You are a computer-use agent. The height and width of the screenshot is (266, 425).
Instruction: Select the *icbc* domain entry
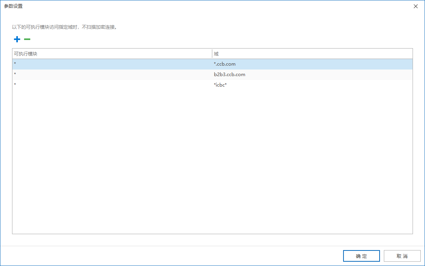click(x=220, y=85)
